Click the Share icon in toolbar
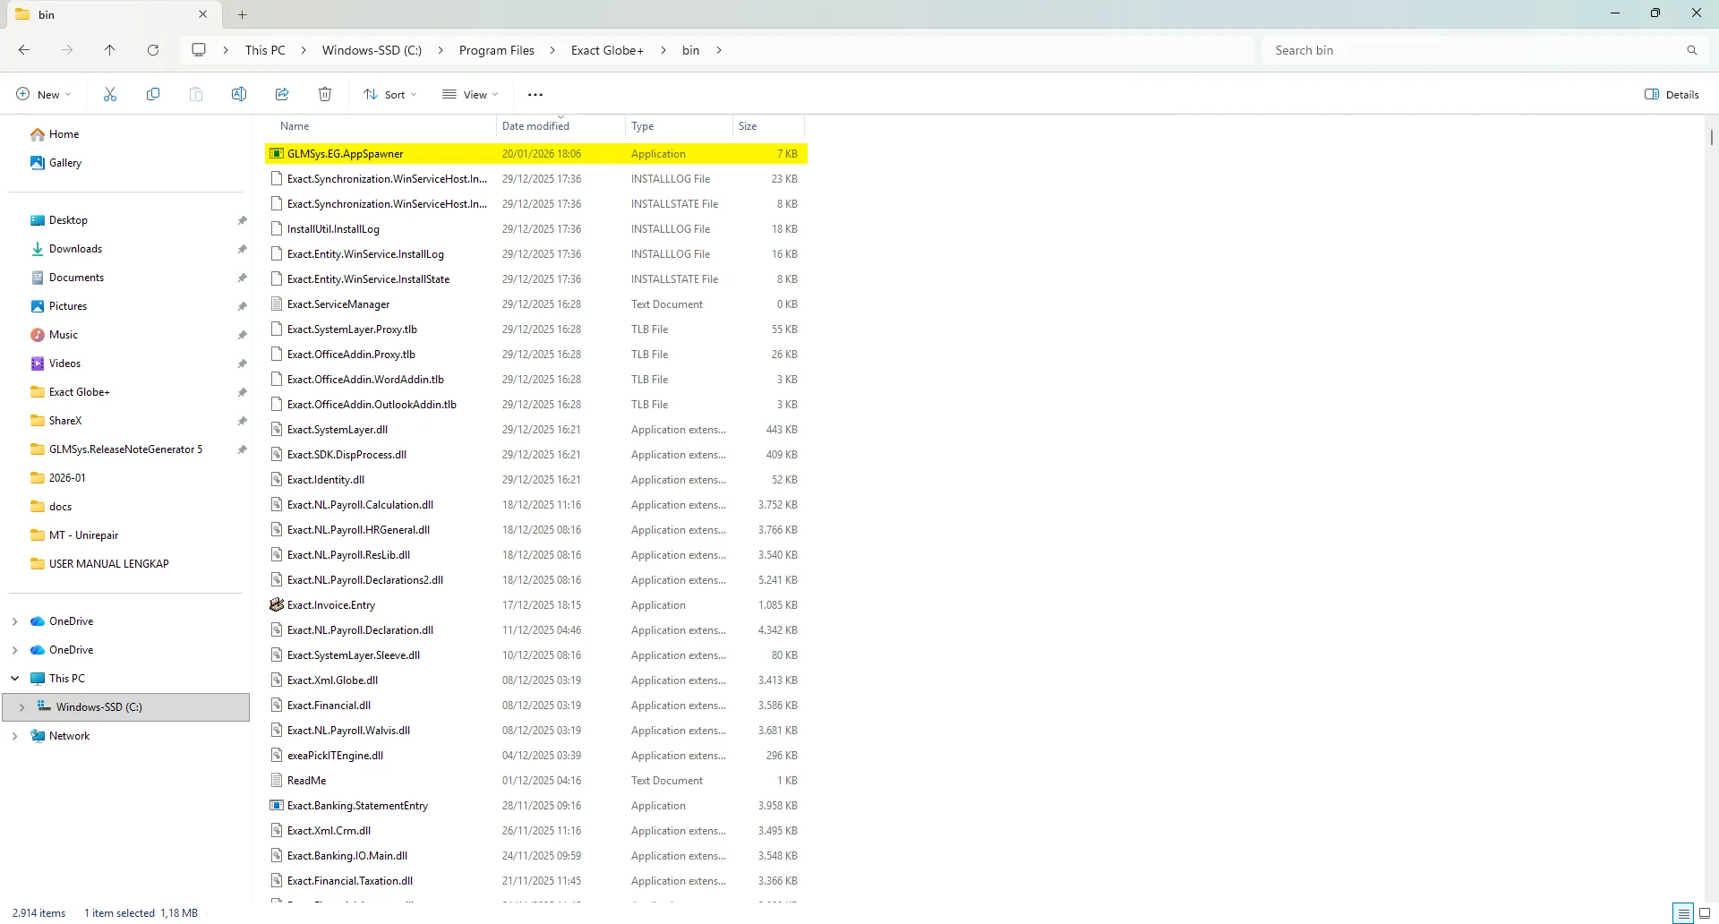Screen dimensions: 1719x924 [282, 94]
